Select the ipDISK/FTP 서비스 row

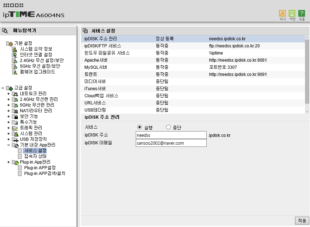(x=193, y=46)
